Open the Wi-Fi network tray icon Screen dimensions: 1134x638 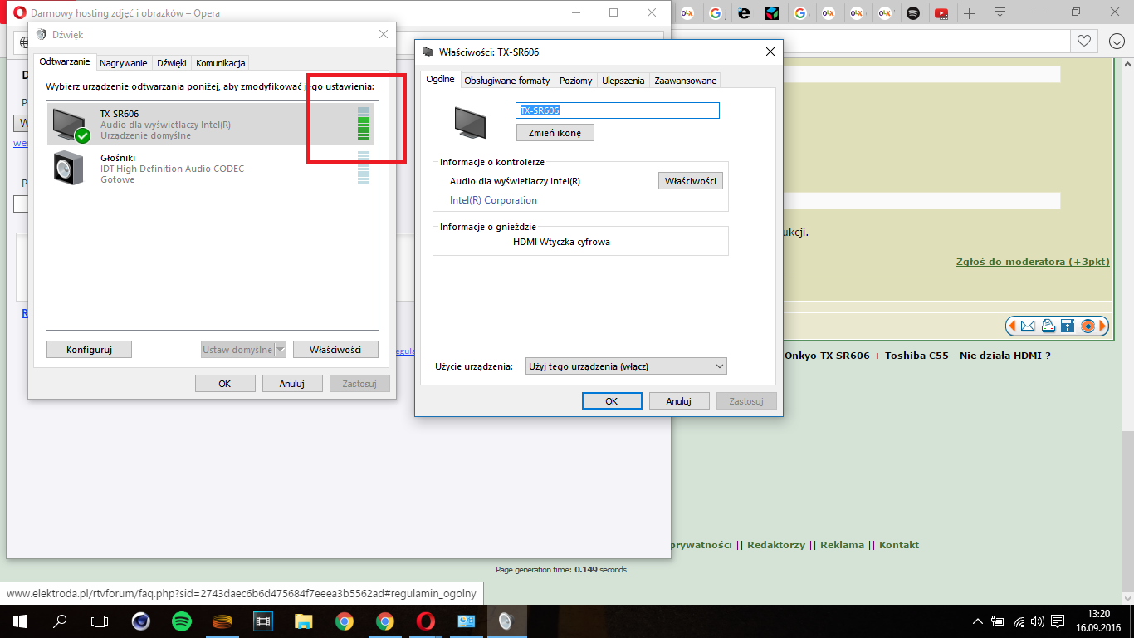tap(1019, 621)
